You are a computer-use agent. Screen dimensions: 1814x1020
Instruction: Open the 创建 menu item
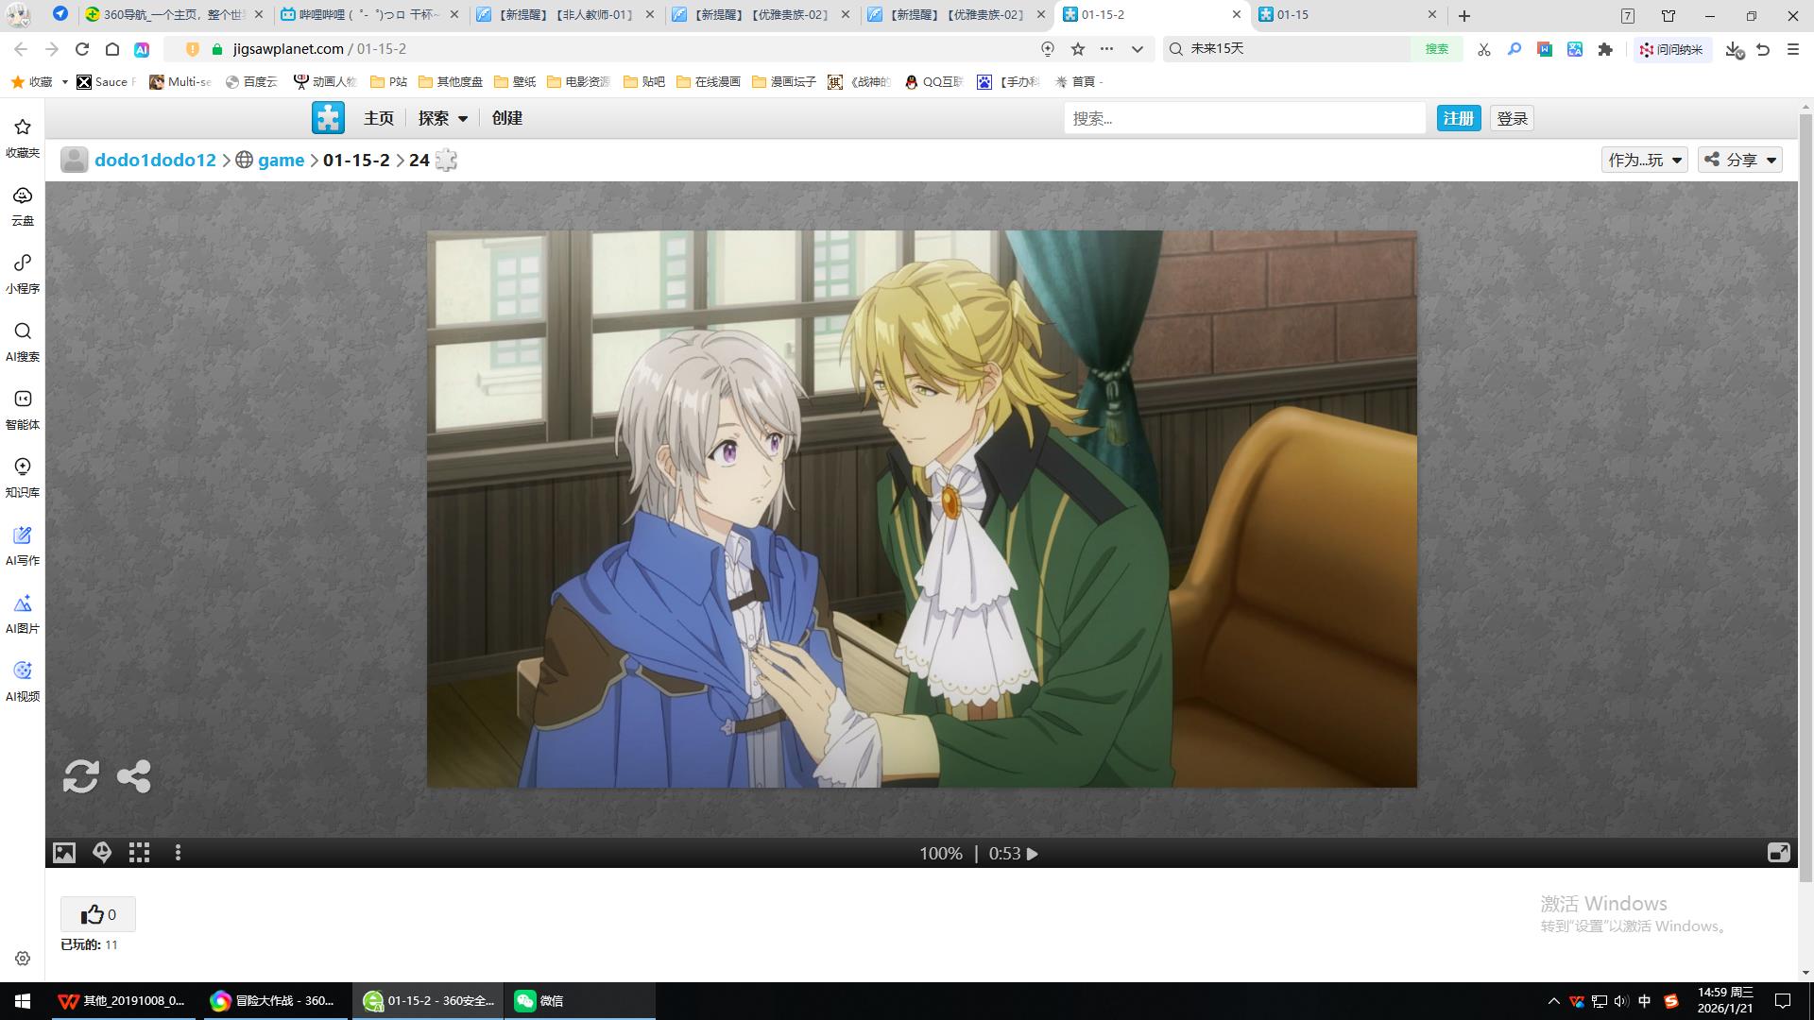506,118
